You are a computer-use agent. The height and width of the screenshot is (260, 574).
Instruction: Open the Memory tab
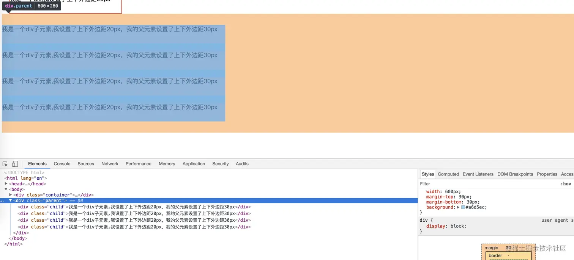[167, 164]
